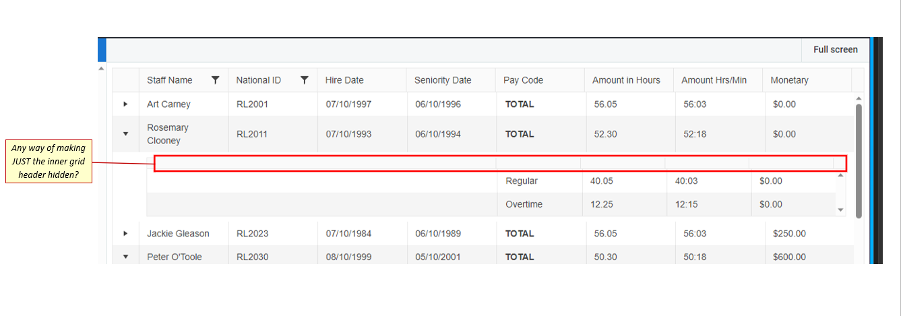Collapse the Peter O'Toole row
The image size is (903, 316).
point(125,257)
